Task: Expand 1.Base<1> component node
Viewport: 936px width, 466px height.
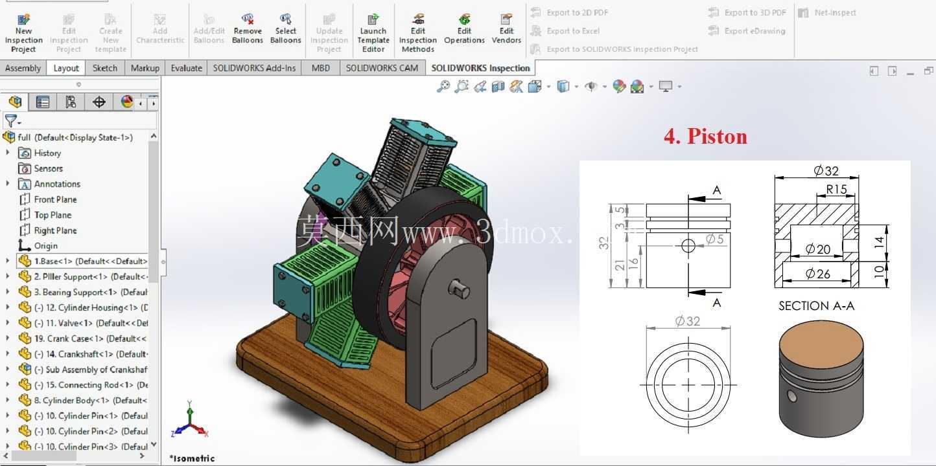Action: [x=8, y=261]
